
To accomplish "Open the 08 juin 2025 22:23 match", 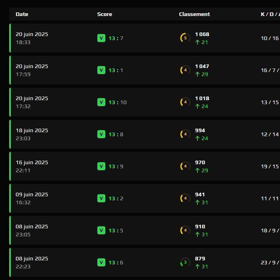I will [145, 262].
